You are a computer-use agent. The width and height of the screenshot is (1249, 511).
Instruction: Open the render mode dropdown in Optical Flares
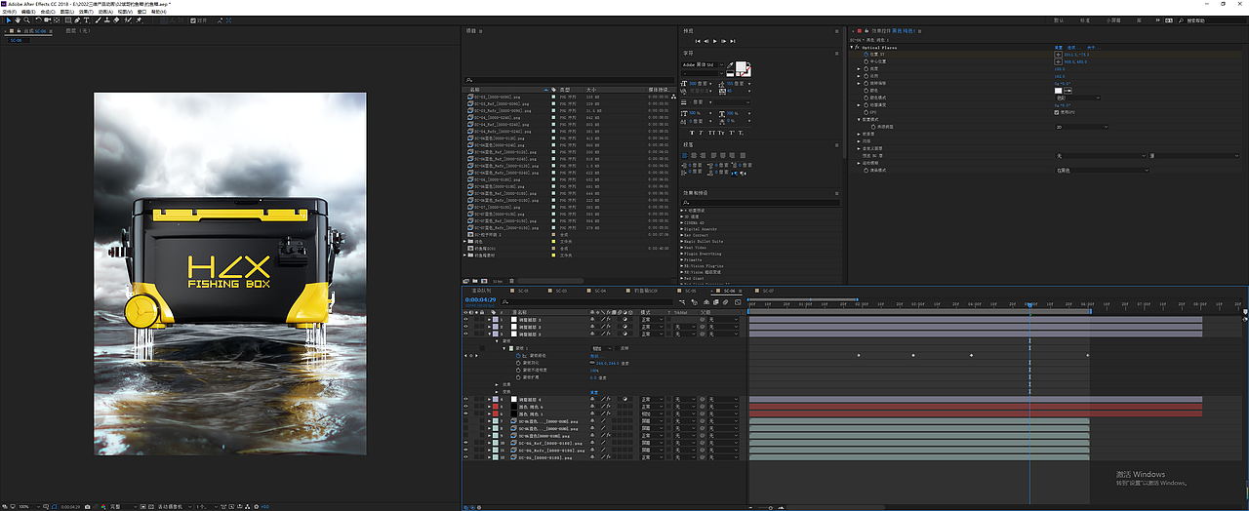pyautogui.click(x=1103, y=171)
